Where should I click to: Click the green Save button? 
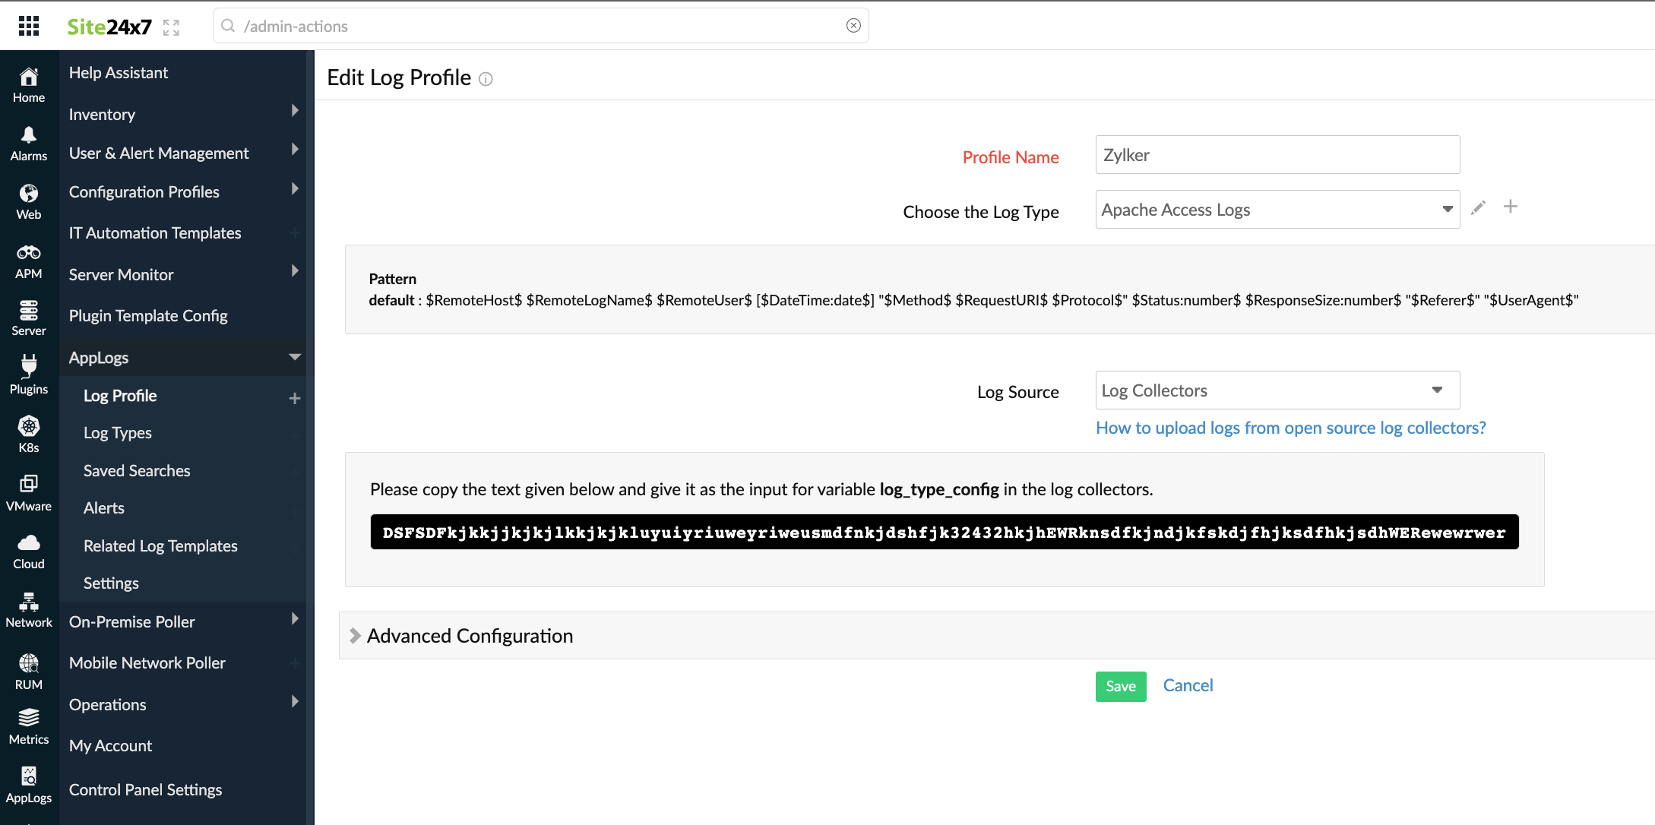[x=1120, y=686]
